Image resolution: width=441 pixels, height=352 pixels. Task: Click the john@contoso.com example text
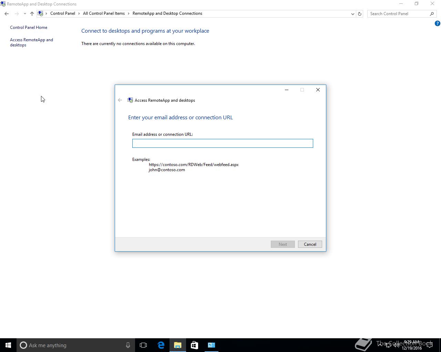click(x=167, y=170)
